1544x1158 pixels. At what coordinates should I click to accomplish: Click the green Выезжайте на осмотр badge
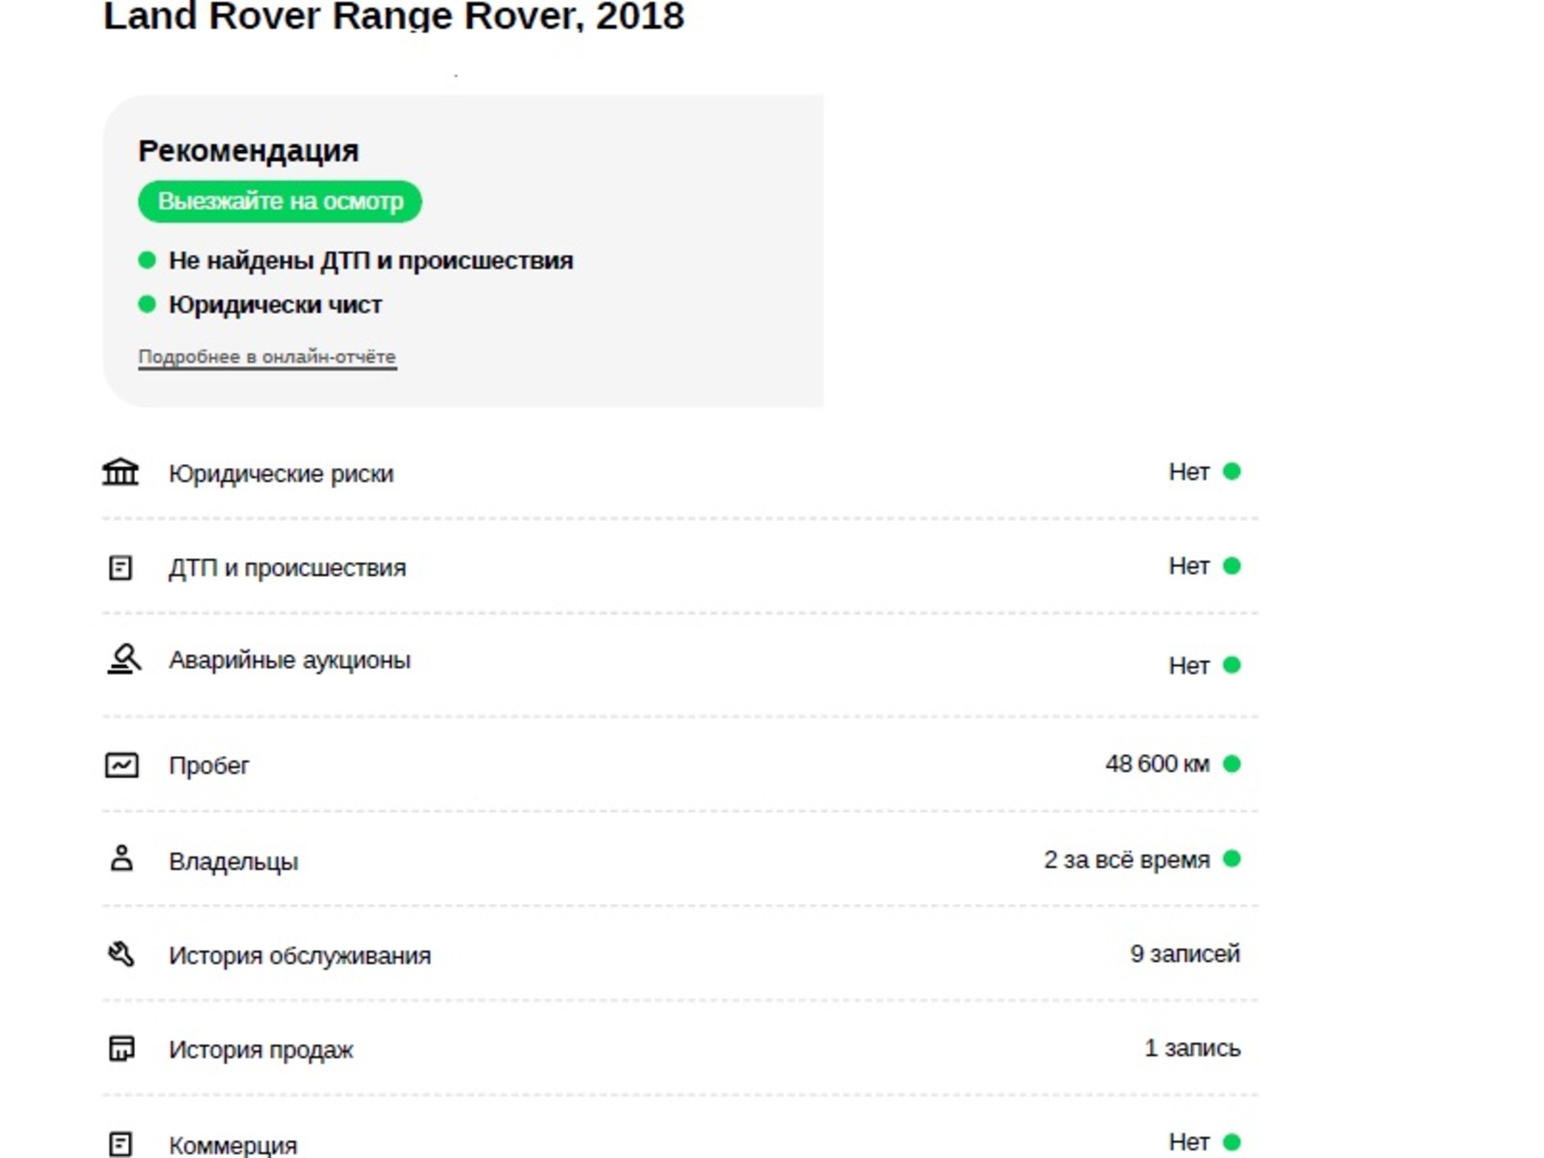[x=280, y=201]
